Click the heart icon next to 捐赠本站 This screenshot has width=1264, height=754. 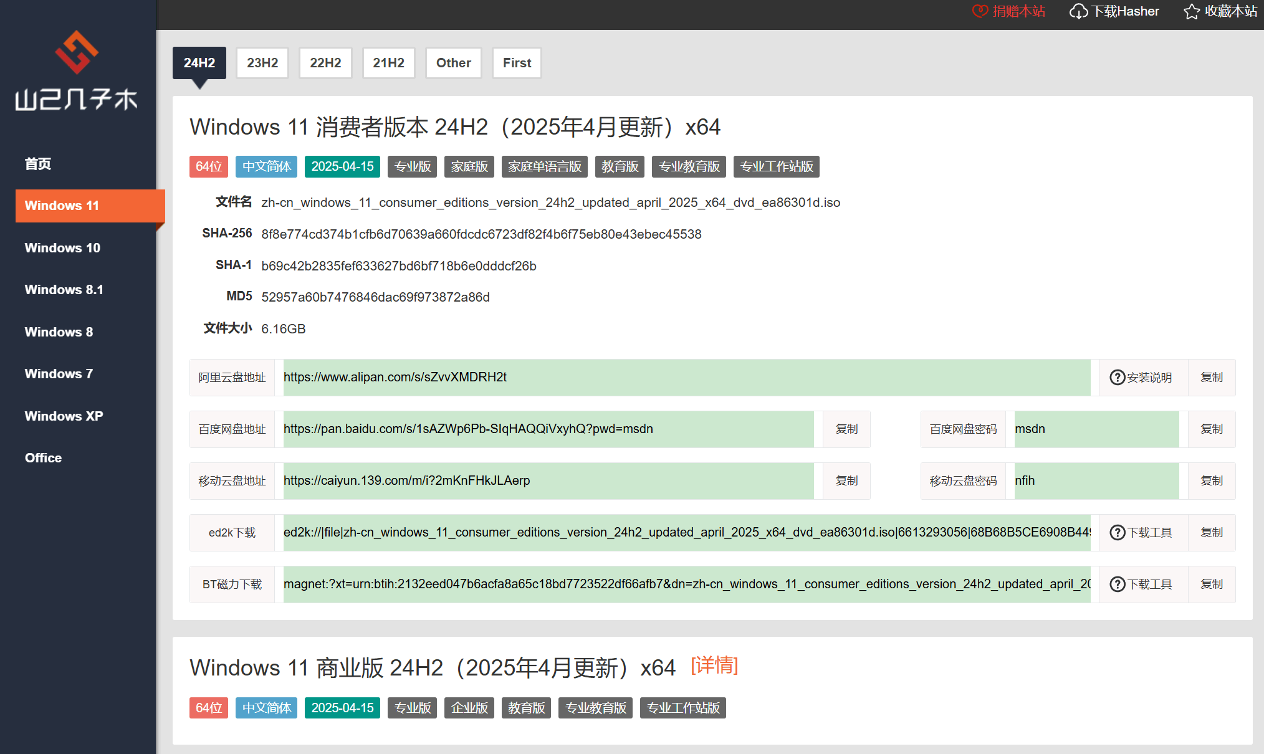tap(980, 11)
